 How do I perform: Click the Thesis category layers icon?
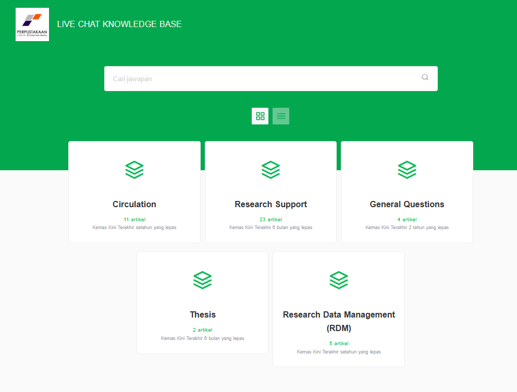[202, 281]
